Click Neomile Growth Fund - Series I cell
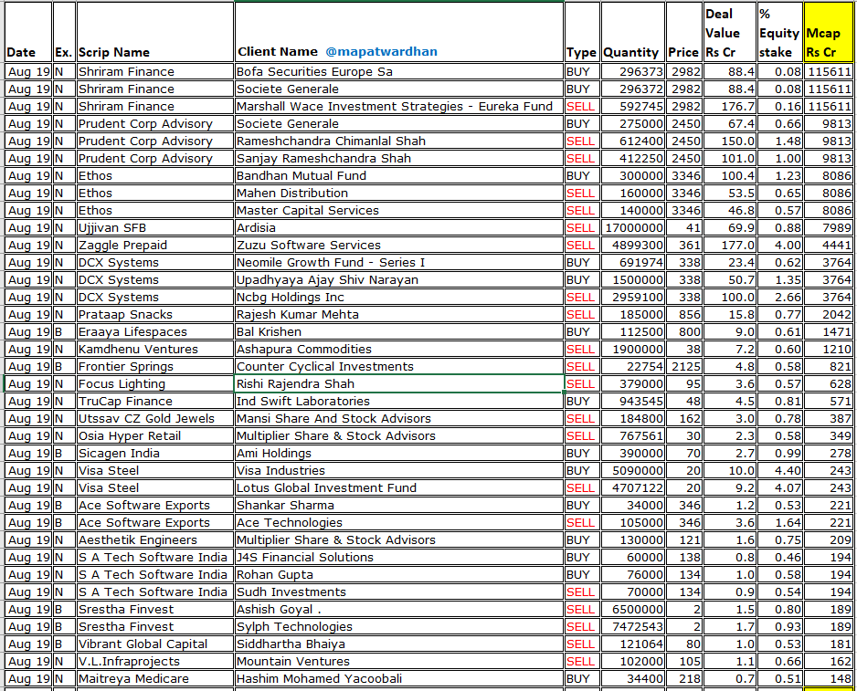This screenshot has height=691, width=857. pos(399,263)
